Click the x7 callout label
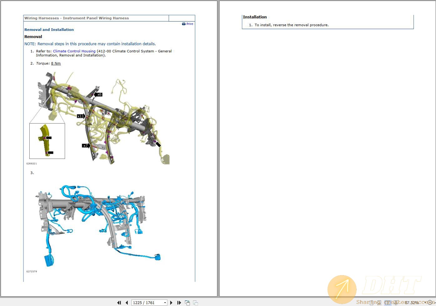 (x=86, y=146)
